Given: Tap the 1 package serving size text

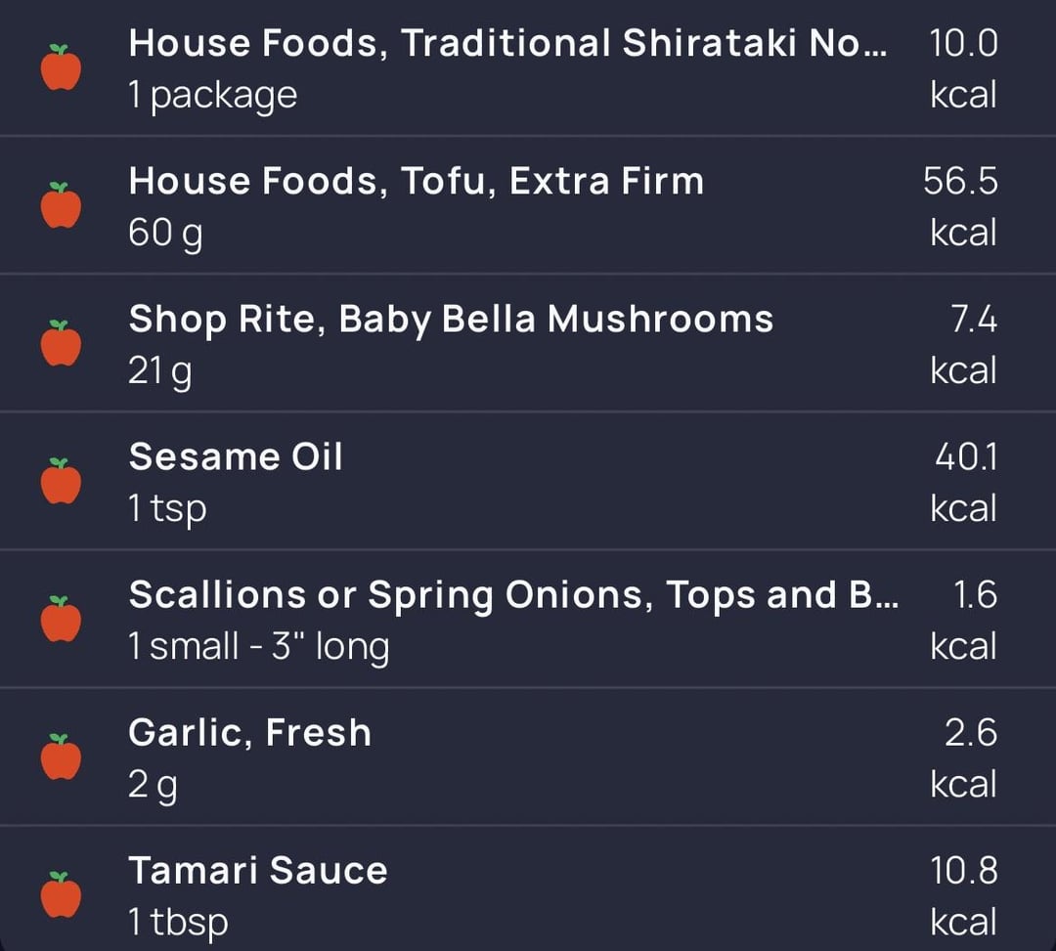Looking at the screenshot, I should (213, 96).
